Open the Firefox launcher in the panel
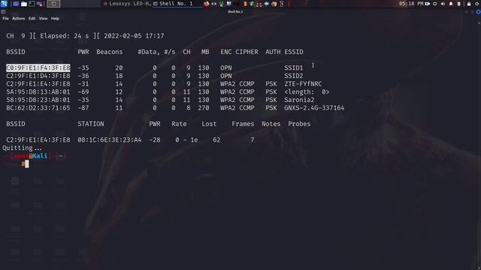 click(x=207, y=4)
